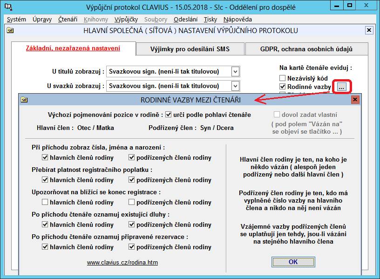380x279 pixels.
Task: Click the 'Na kartě čtenáře eviduj :' label
Action: [316, 68]
